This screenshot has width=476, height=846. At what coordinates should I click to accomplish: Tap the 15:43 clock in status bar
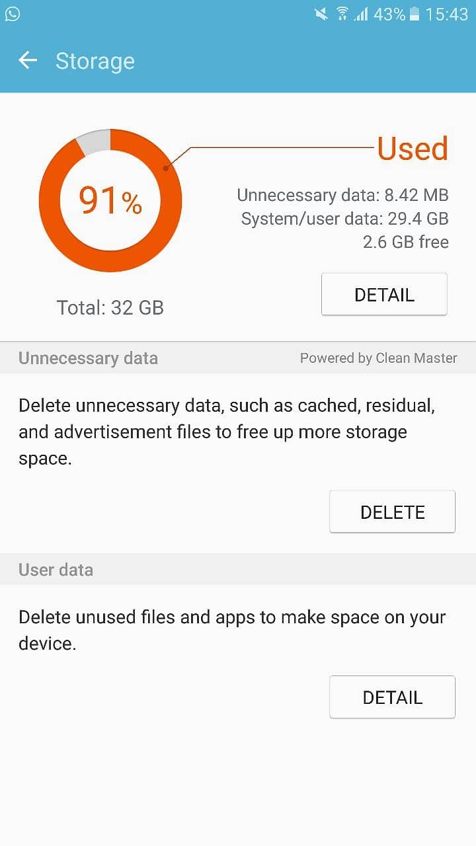tap(446, 14)
